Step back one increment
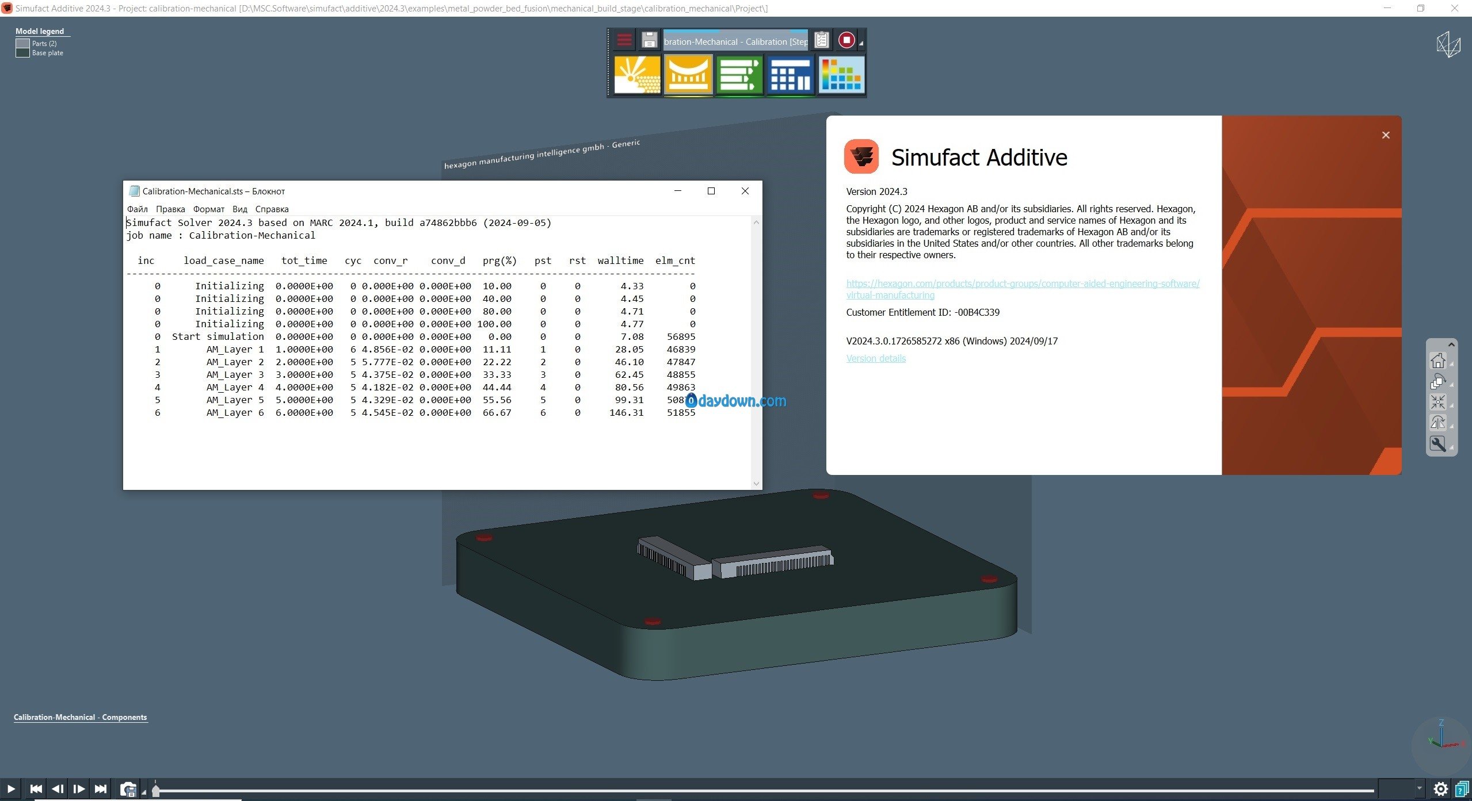This screenshot has width=1472, height=801. click(x=57, y=788)
